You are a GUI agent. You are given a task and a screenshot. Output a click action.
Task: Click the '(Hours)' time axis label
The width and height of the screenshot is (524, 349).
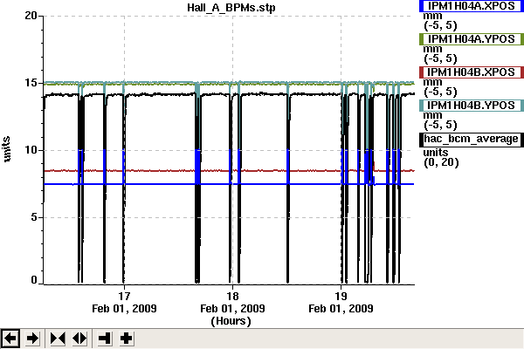231,321
